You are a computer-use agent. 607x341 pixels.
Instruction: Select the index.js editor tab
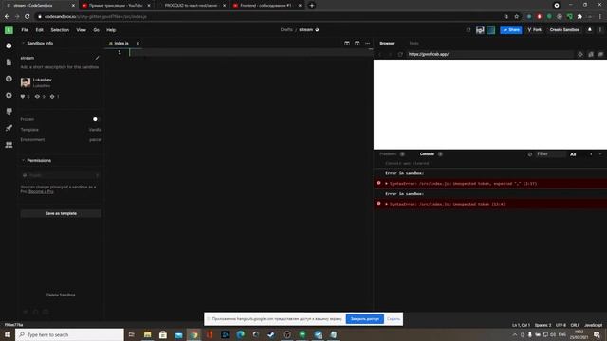click(x=121, y=44)
